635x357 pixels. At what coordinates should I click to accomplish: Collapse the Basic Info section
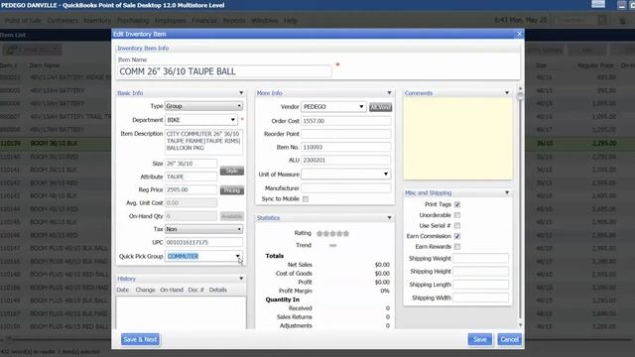pyautogui.click(x=241, y=93)
